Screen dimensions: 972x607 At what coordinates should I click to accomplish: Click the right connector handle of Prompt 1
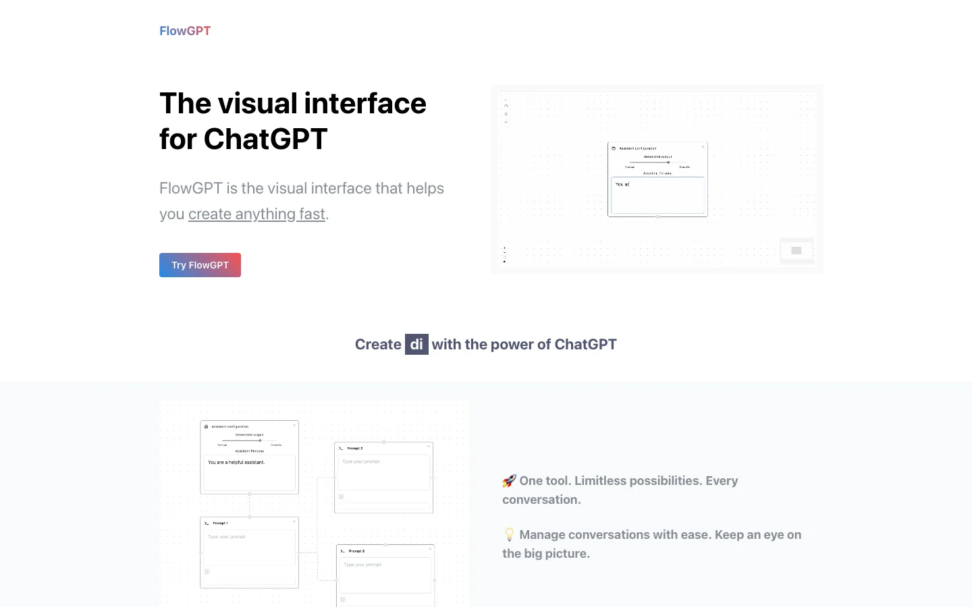[x=299, y=553]
